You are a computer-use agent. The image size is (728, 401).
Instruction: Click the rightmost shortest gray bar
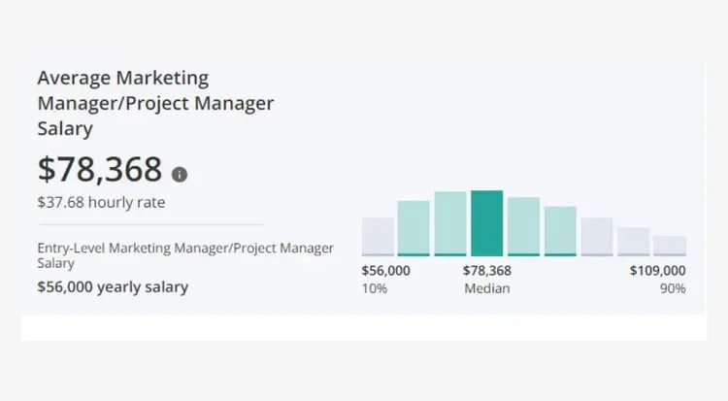(670, 246)
